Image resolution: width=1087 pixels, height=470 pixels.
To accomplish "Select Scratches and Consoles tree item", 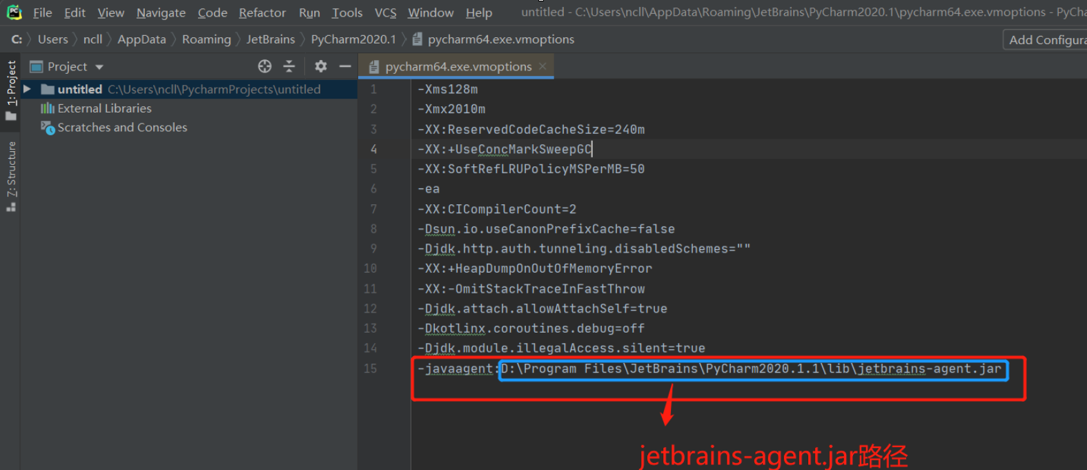I will click(x=122, y=128).
